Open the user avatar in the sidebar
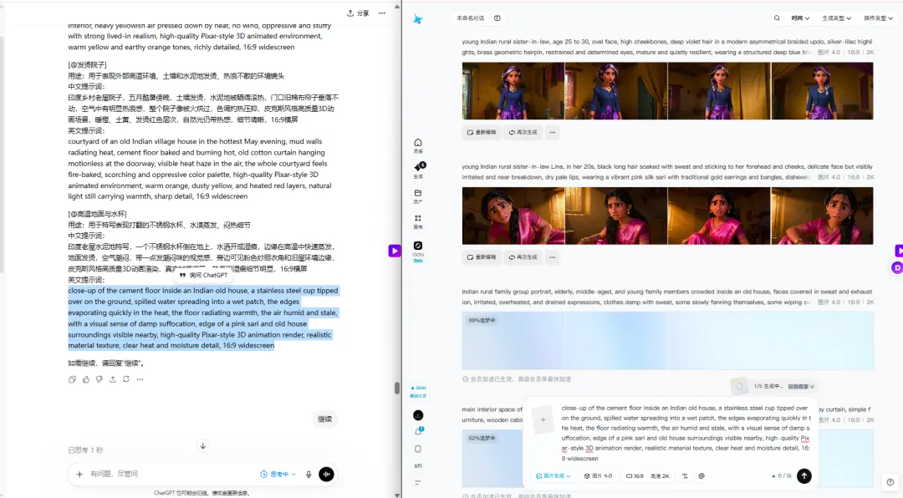Viewport: 903px width, 498px height. point(418,415)
